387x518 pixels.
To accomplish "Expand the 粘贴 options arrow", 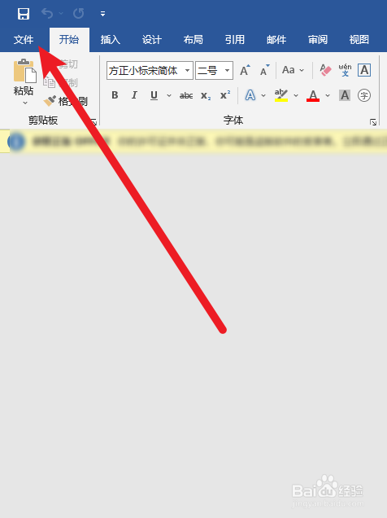I will pyautogui.click(x=25, y=103).
